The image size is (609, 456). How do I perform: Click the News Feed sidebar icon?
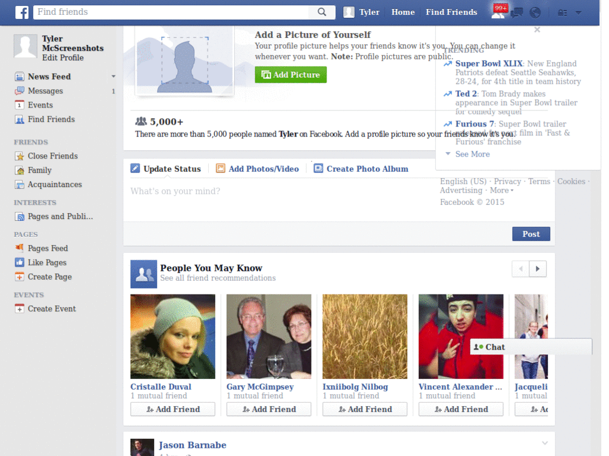[20, 77]
